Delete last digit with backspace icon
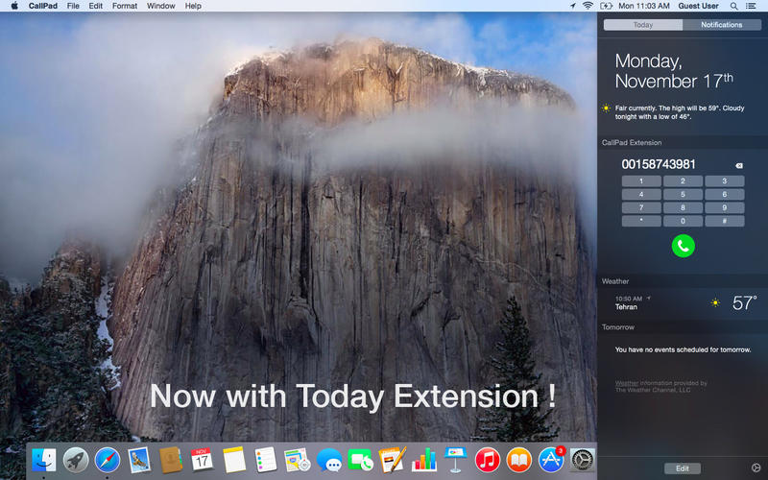This screenshot has width=768, height=480. tap(738, 165)
